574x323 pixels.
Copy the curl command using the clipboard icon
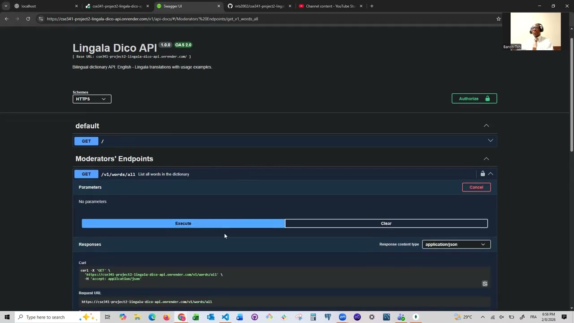485,284
